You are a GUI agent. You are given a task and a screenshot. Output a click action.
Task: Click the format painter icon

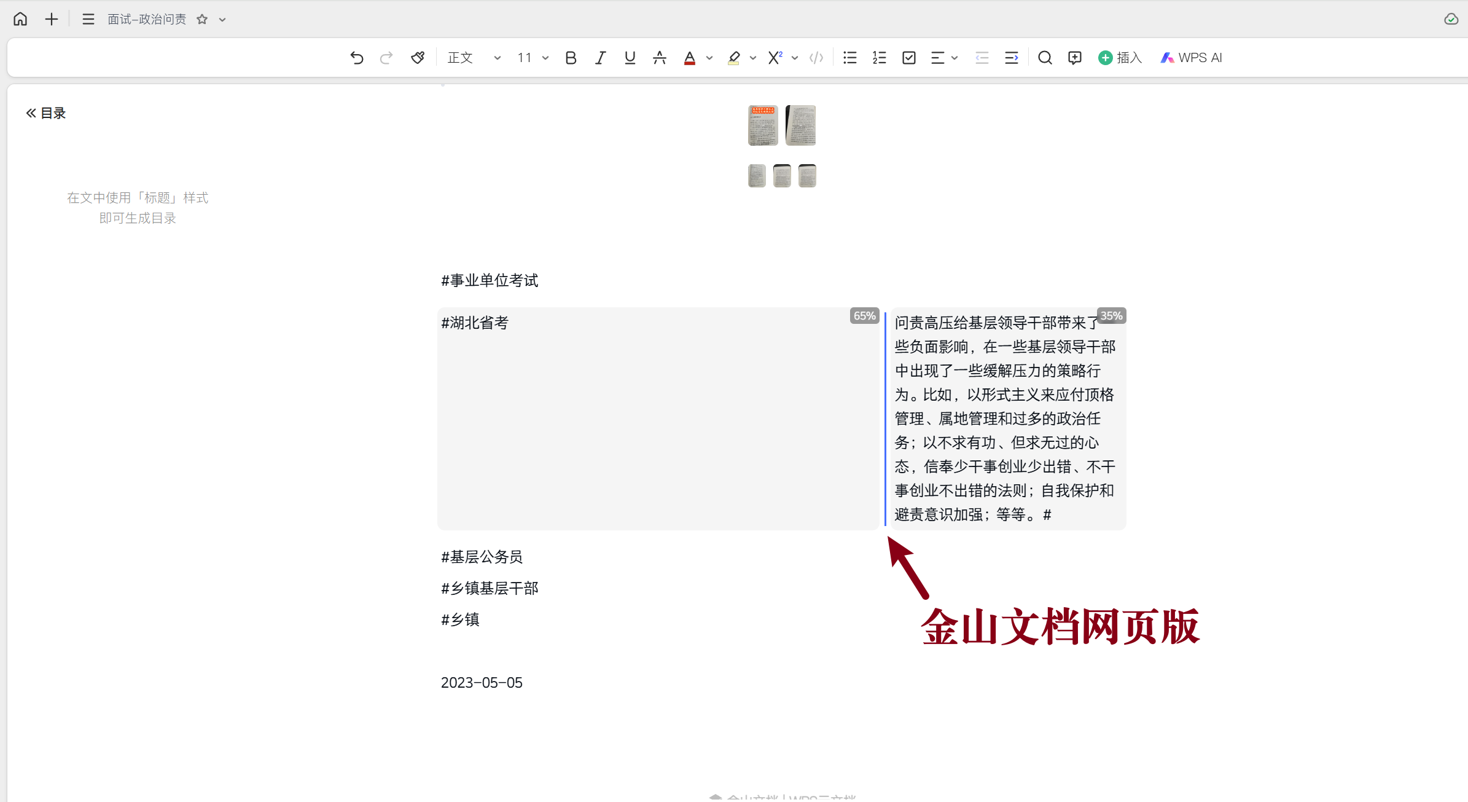click(x=418, y=58)
